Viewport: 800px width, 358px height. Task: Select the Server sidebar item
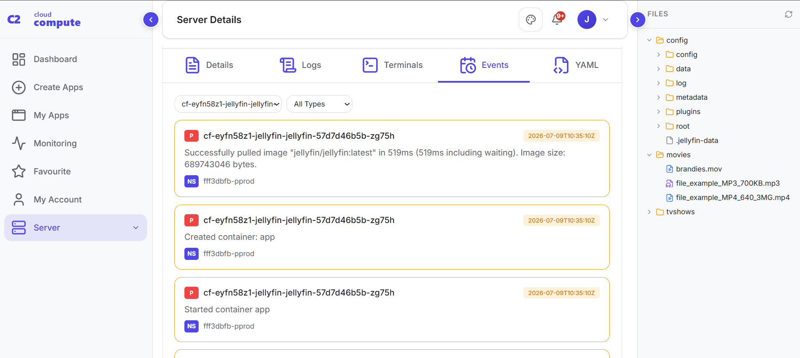76,228
